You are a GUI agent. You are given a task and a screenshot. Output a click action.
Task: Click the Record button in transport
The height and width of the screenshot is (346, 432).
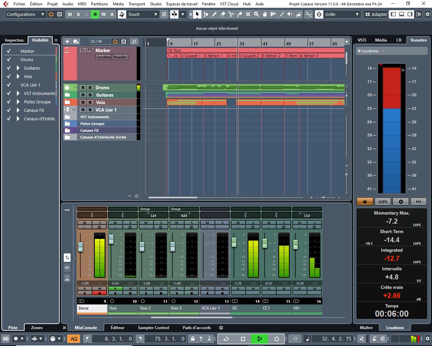coord(276,339)
